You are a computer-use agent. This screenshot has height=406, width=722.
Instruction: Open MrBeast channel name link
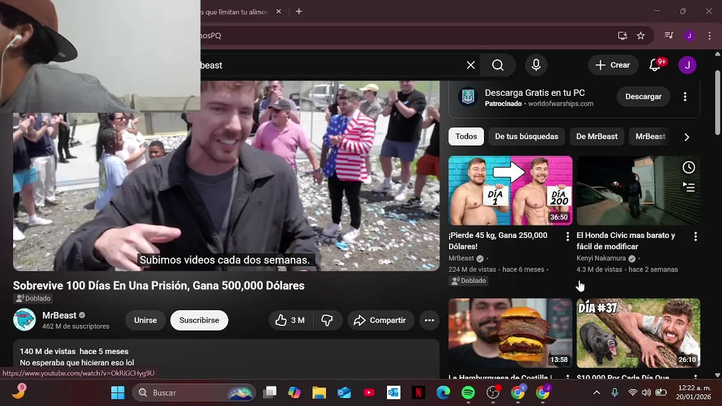pyautogui.click(x=59, y=315)
